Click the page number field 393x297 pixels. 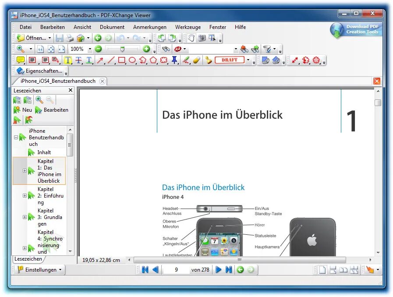[176, 270]
